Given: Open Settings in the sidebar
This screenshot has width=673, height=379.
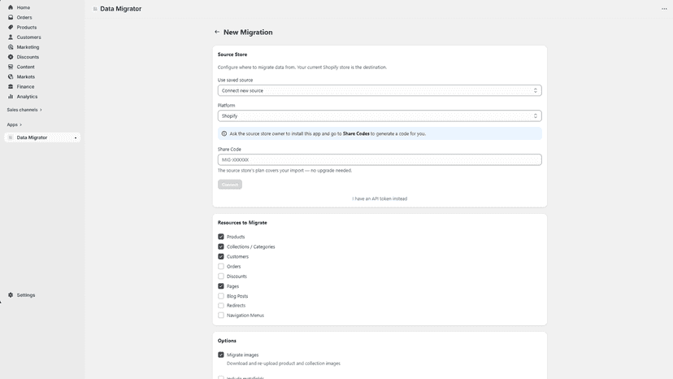Looking at the screenshot, I should point(26,294).
